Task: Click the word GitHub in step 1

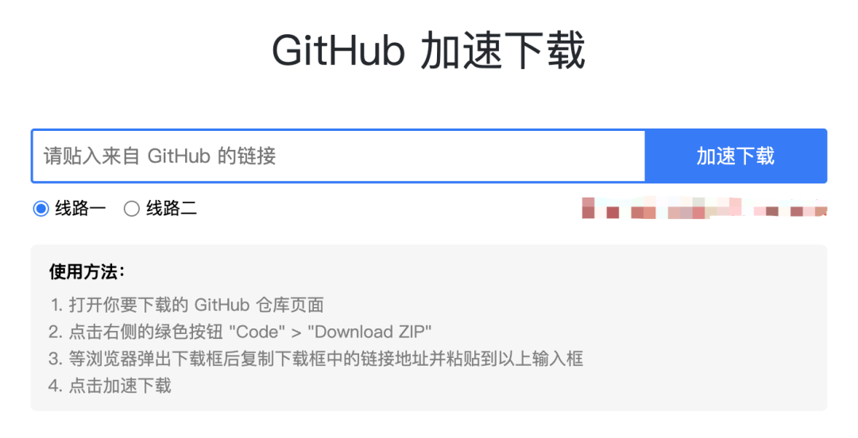Action: pyautogui.click(x=222, y=305)
